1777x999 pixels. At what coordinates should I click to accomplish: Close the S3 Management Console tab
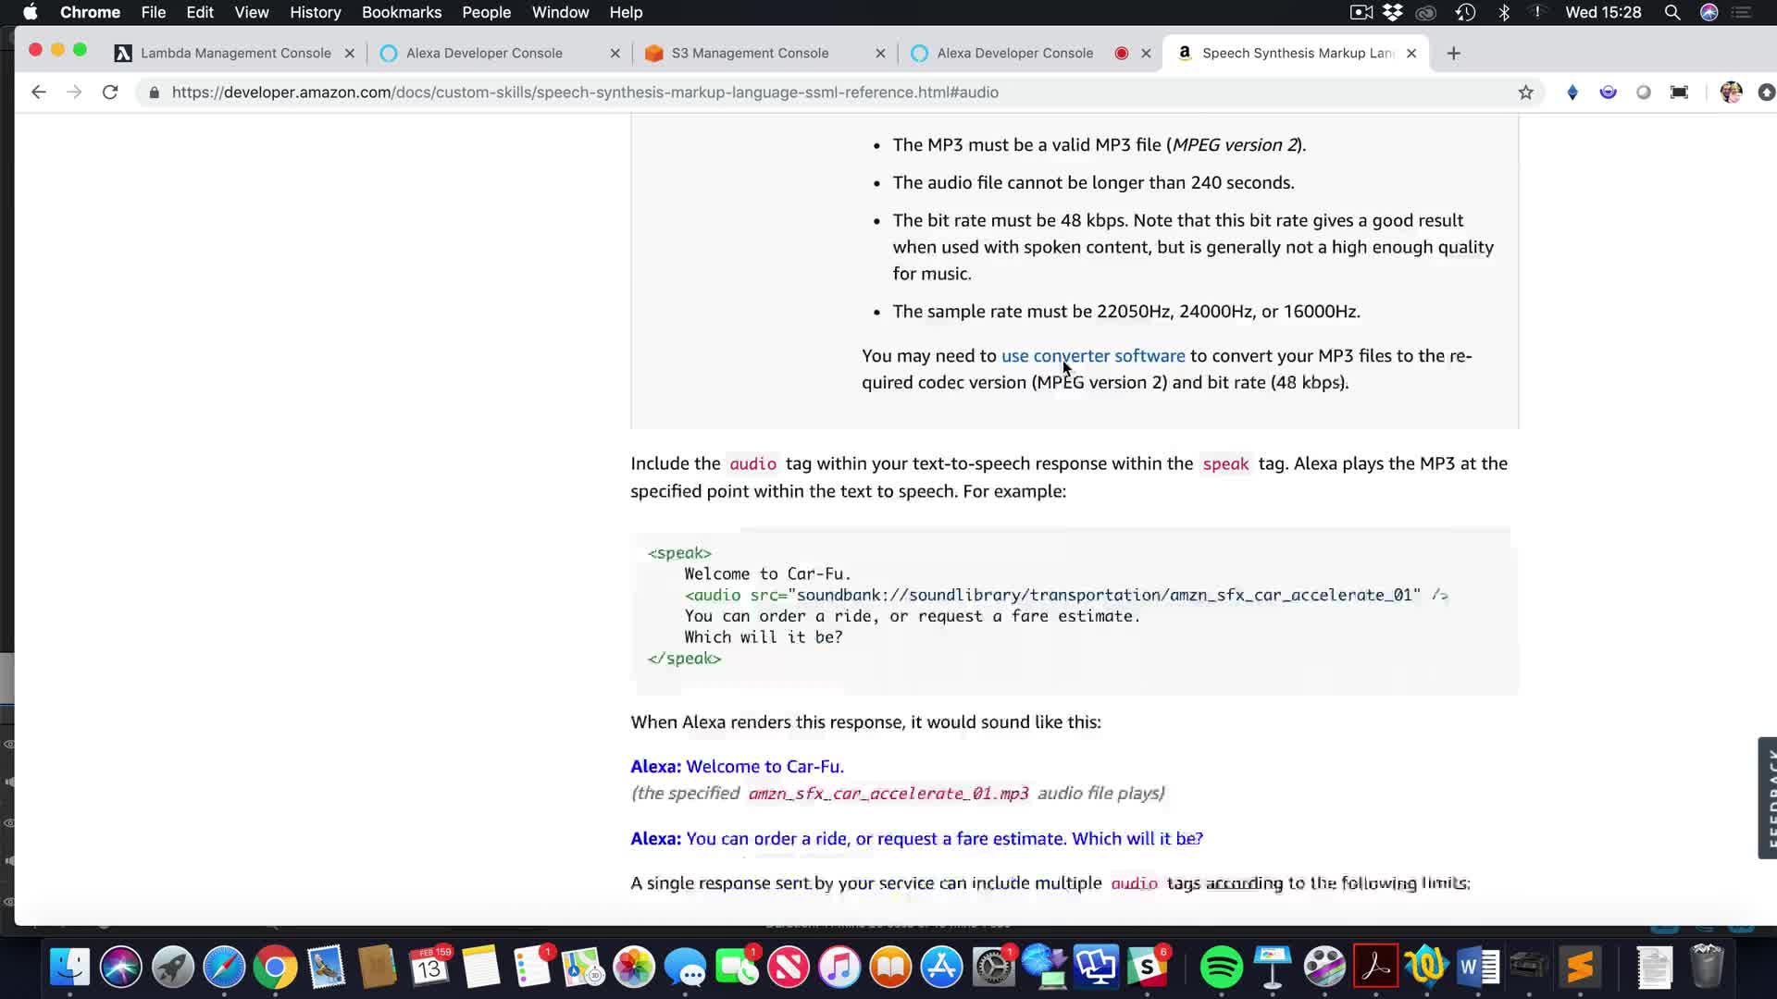tap(880, 53)
